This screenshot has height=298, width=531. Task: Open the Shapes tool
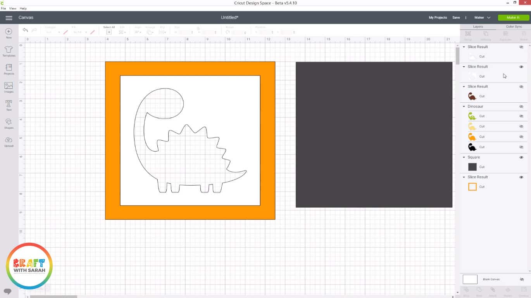coord(9,122)
